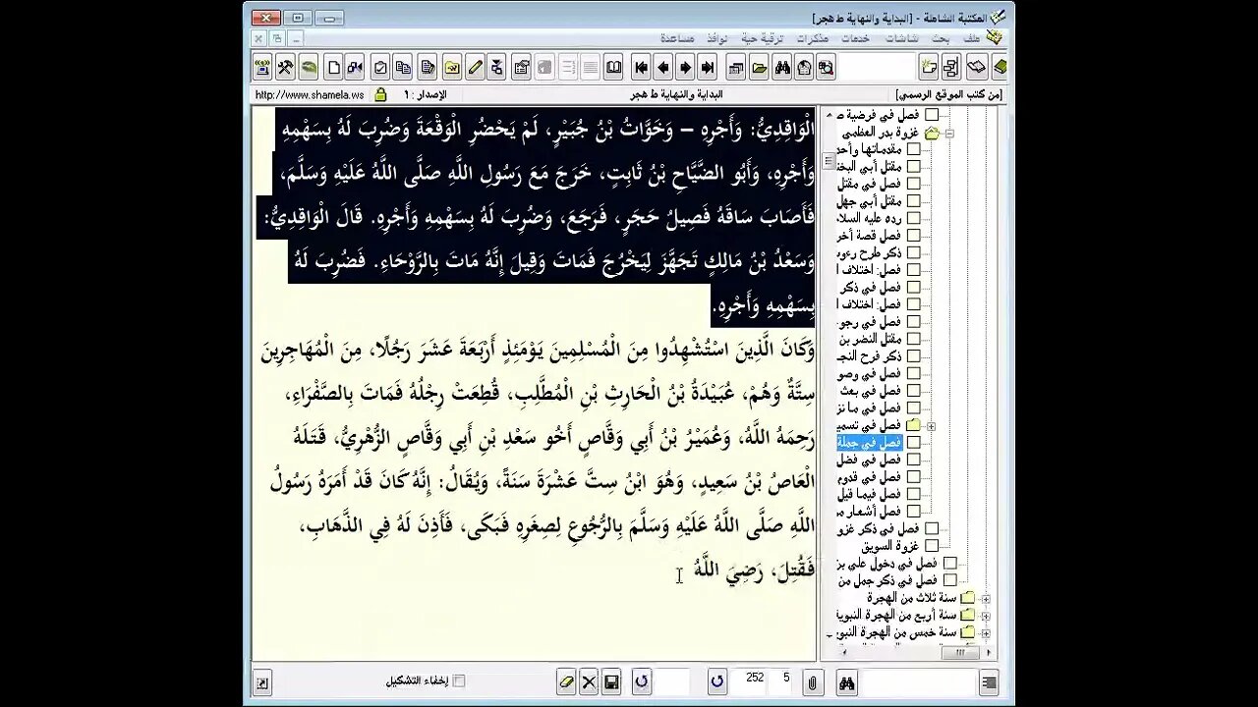Viewport: 1258px width, 707px height.
Task: Go one page back with the left arrow
Action: point(662,68)
